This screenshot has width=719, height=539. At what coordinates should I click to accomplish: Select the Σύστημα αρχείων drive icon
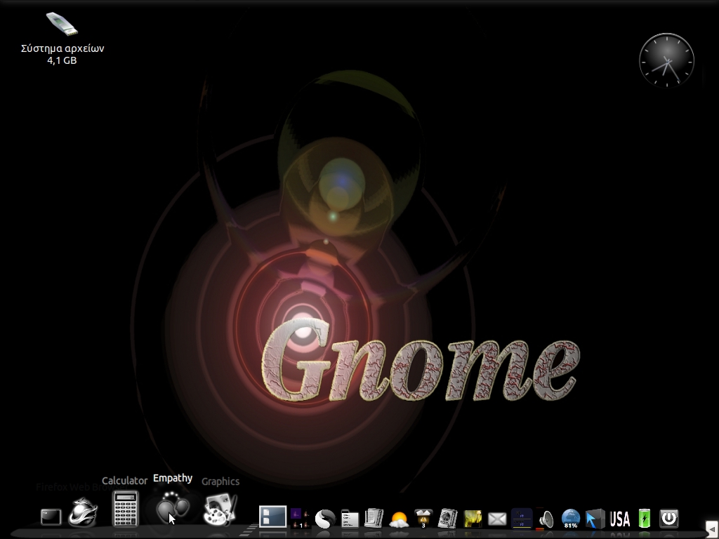(x=62, y=23)
